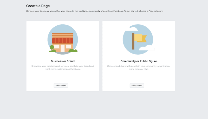Click the red striped storefront awning
Viewport: 208px width, 119px height.
(63, 40)
